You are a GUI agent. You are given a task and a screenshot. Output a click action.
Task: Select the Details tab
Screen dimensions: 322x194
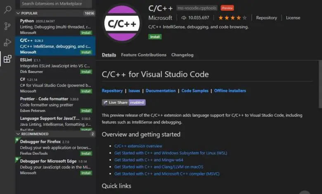click(109, 55)
